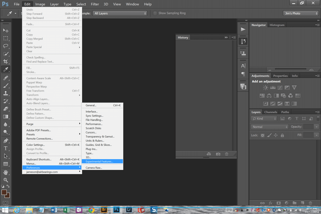
Task: Select the Crop tool
Action: coord(6,62)
